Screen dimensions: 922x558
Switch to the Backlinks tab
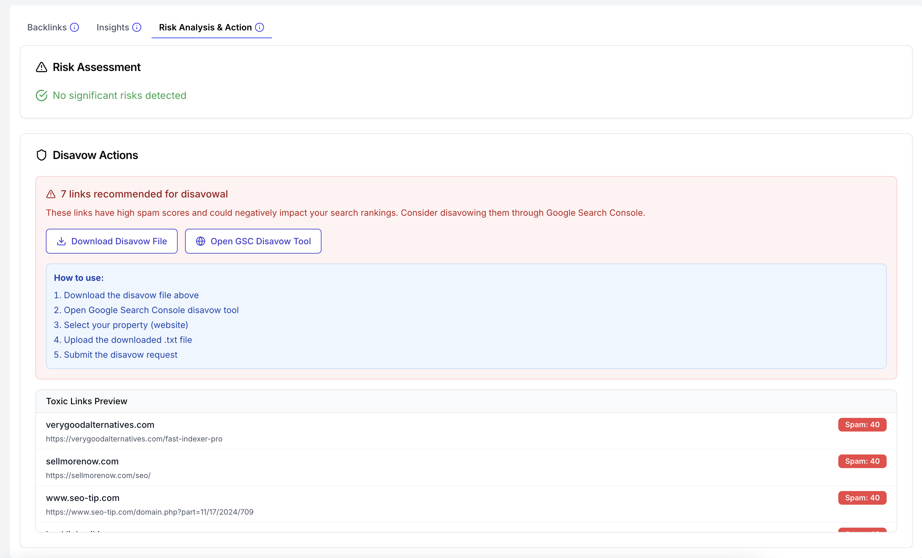click(x=47, y=27)
